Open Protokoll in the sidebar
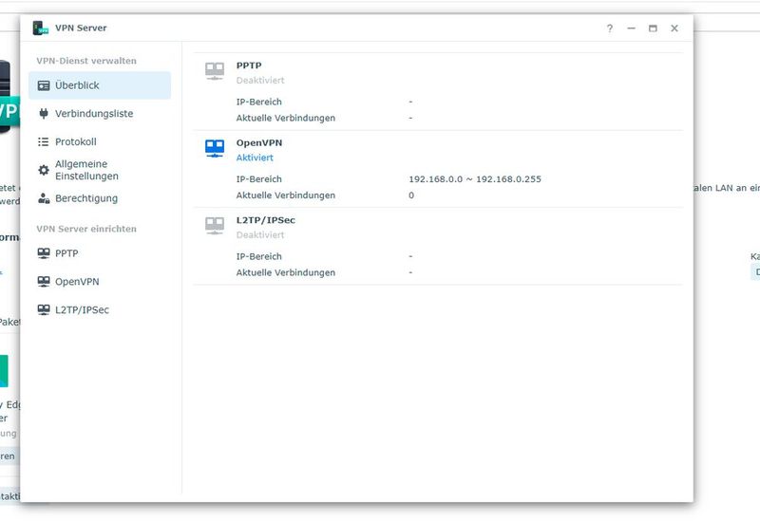 coord(100,141)
